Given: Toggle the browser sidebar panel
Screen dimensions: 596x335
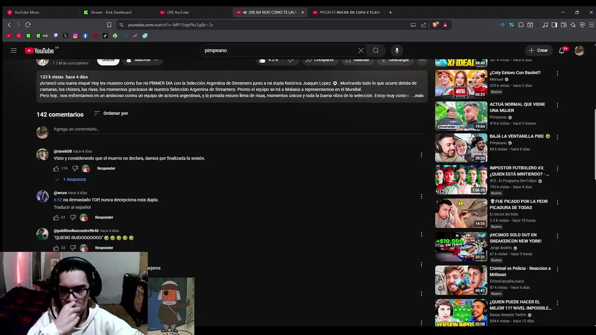Looking at the screenshot, I should [x=554, y=25].
